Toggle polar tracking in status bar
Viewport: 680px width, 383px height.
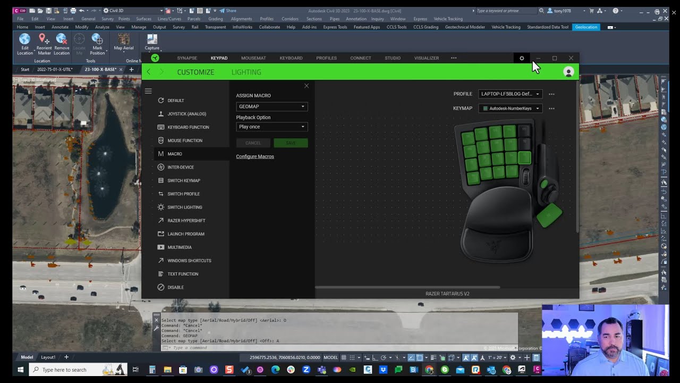pyautogui.click(x=384, y=357)
